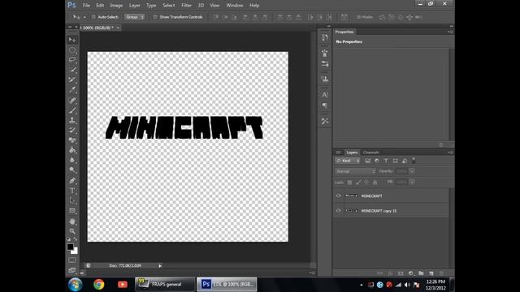
Task: Open the History panel icon
Action: pos(325,38)
